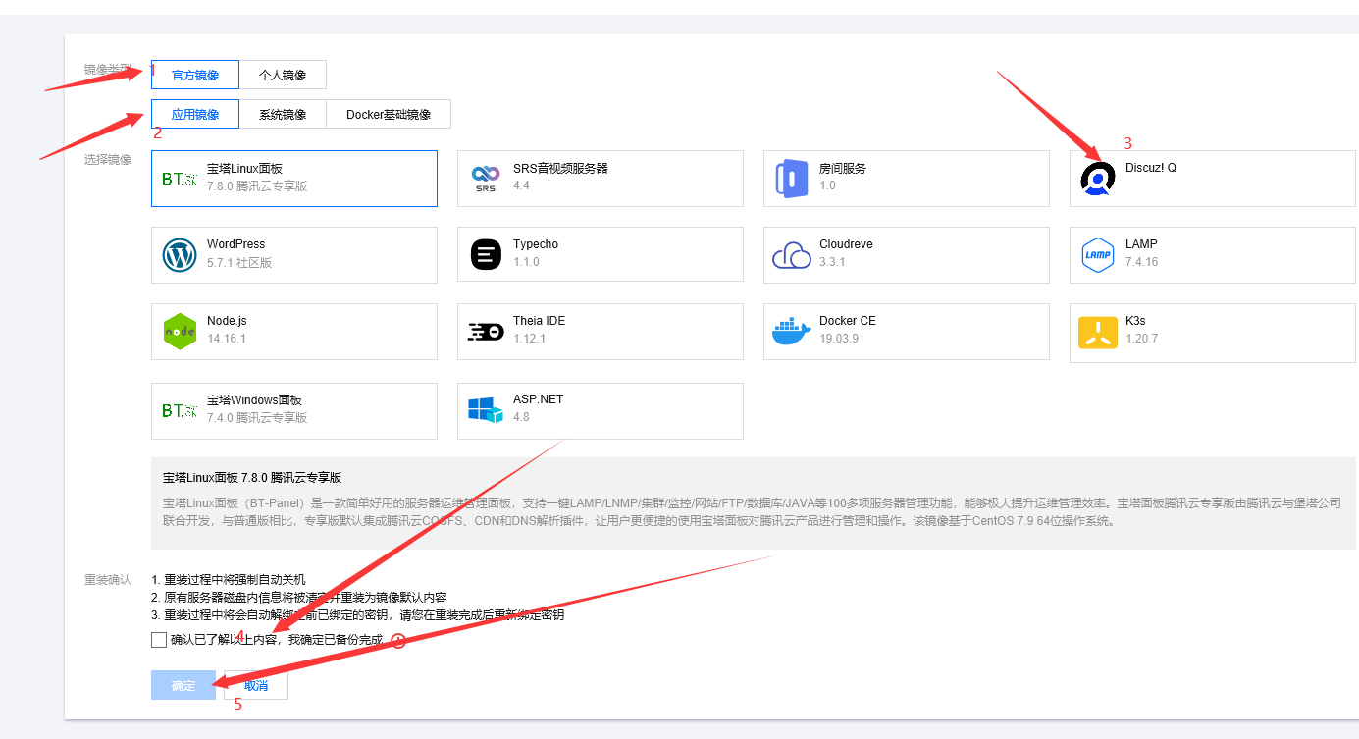
Task: Select the Typecho image name
Action: [536, 244]
